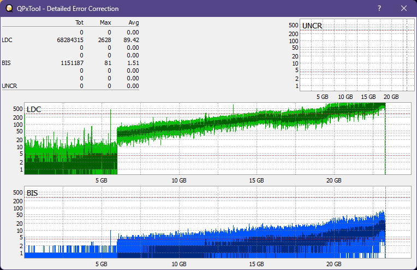417x270 pixels.
Task: Close the Detailed Error Correction window
Action: tap(404, 9)
